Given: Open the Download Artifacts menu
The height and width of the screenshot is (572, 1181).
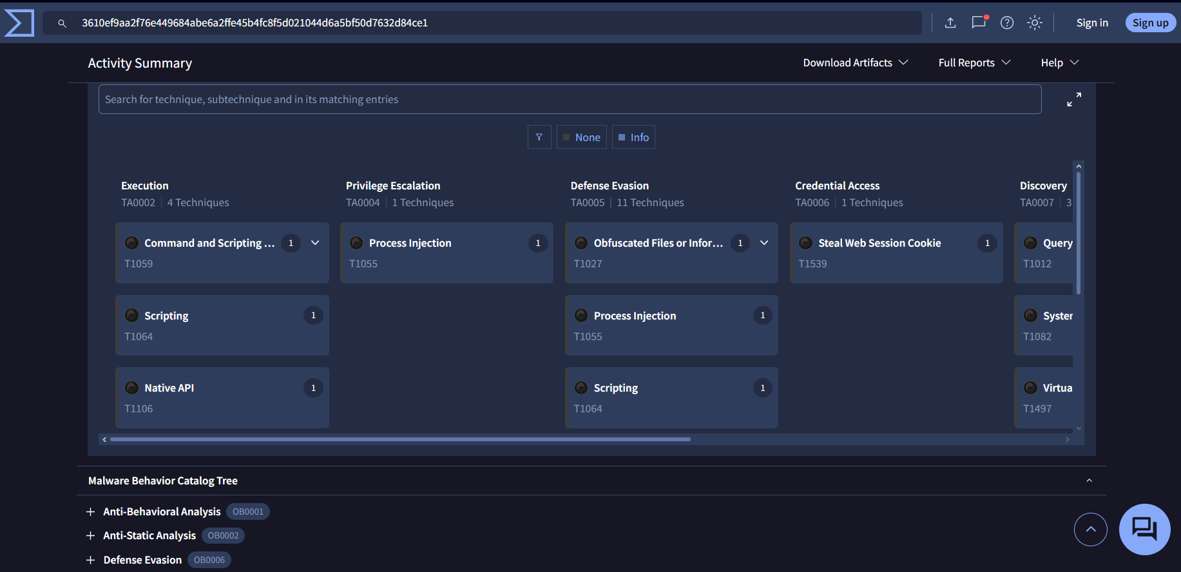Looking at the screenshot, I should tap(856, 62).
